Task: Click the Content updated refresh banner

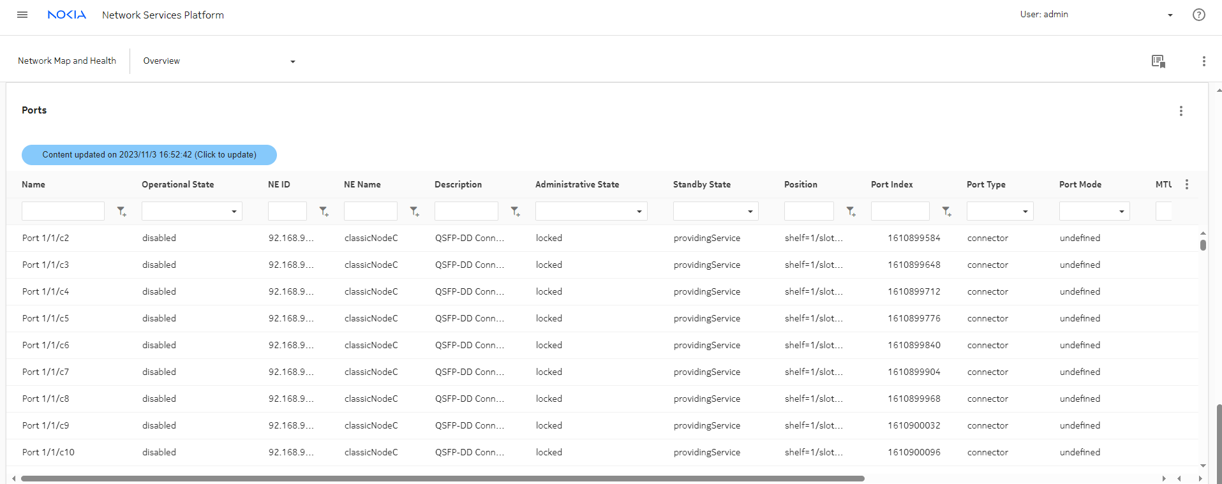Action: 149,155
